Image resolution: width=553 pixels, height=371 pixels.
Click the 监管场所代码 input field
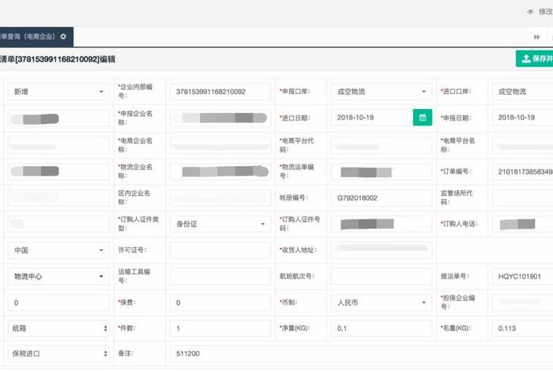[522, 198]
